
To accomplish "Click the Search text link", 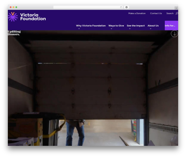I will click(x=170, y=13).
